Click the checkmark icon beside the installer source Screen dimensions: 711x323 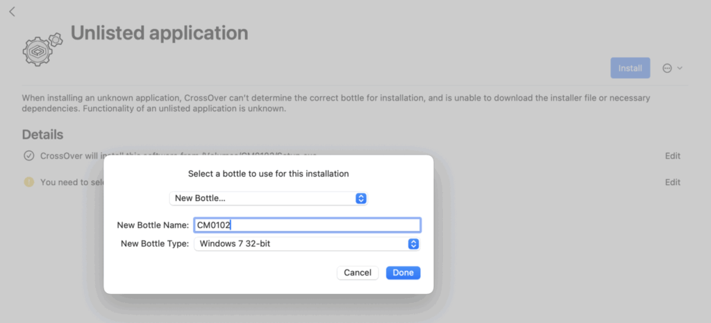point(28,156)
